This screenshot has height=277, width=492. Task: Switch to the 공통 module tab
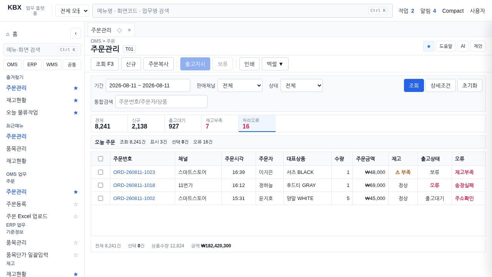[72, 65]
